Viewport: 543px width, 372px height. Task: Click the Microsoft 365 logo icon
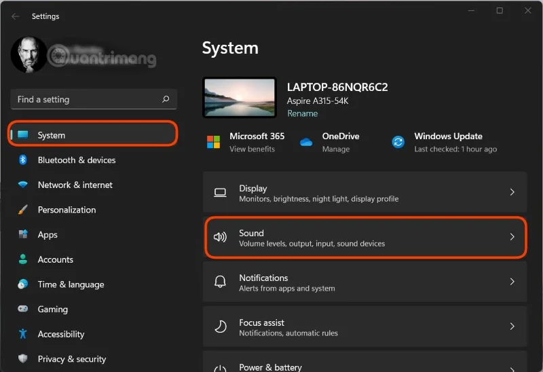[213, 142]
